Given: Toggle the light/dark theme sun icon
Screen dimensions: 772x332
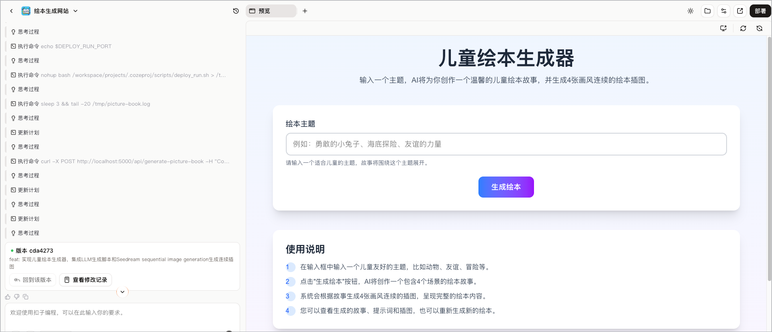Looking at the screenshot, I should [x=691, y=11].
